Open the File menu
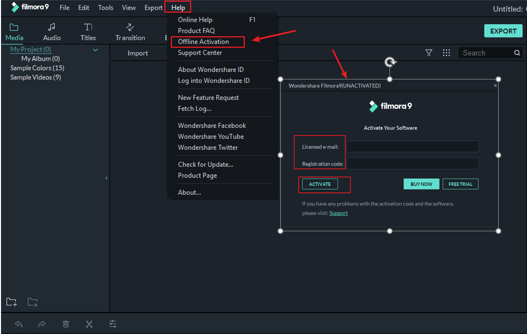This screenshot has width=527, height=334. (65, 8)
